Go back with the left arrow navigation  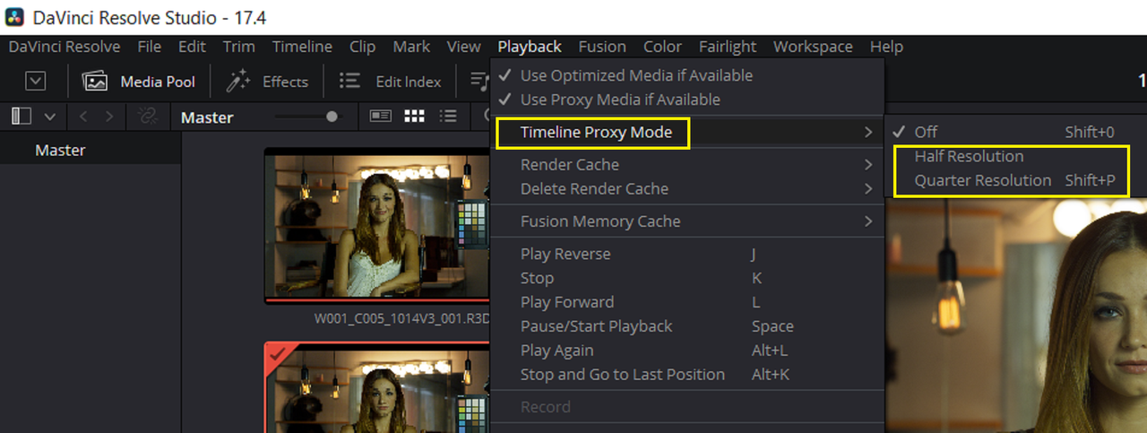[83, 117]
